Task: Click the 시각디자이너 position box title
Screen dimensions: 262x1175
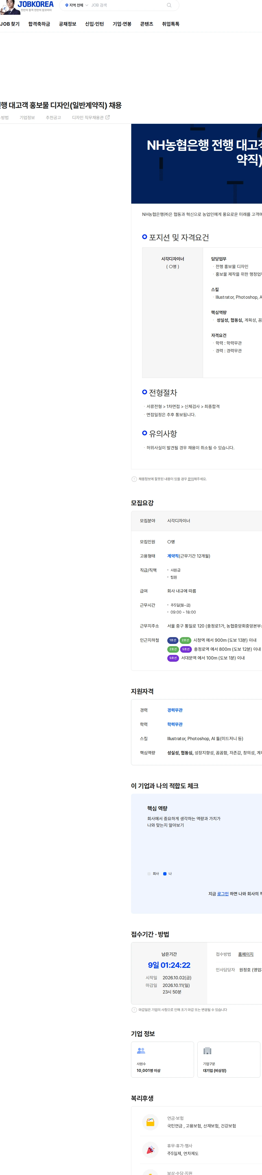Action: pos(173,259)
